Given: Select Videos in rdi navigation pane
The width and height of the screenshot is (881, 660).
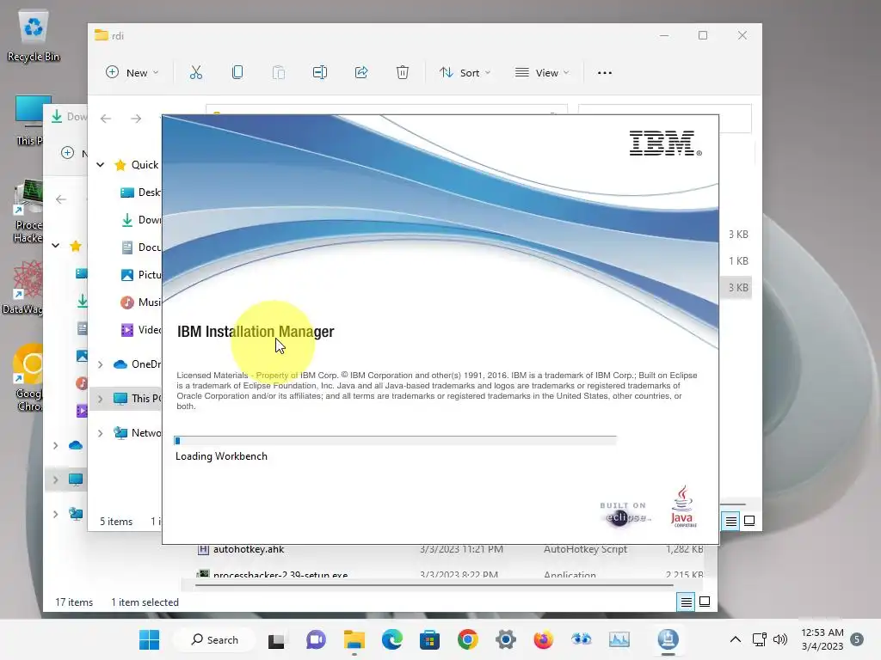Looking at the screenshot, I should click(141, 330).
